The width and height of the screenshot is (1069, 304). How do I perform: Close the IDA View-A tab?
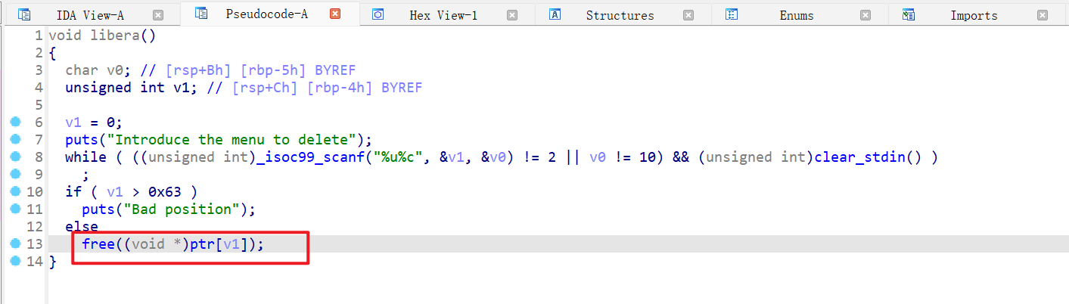pos(157,14)
